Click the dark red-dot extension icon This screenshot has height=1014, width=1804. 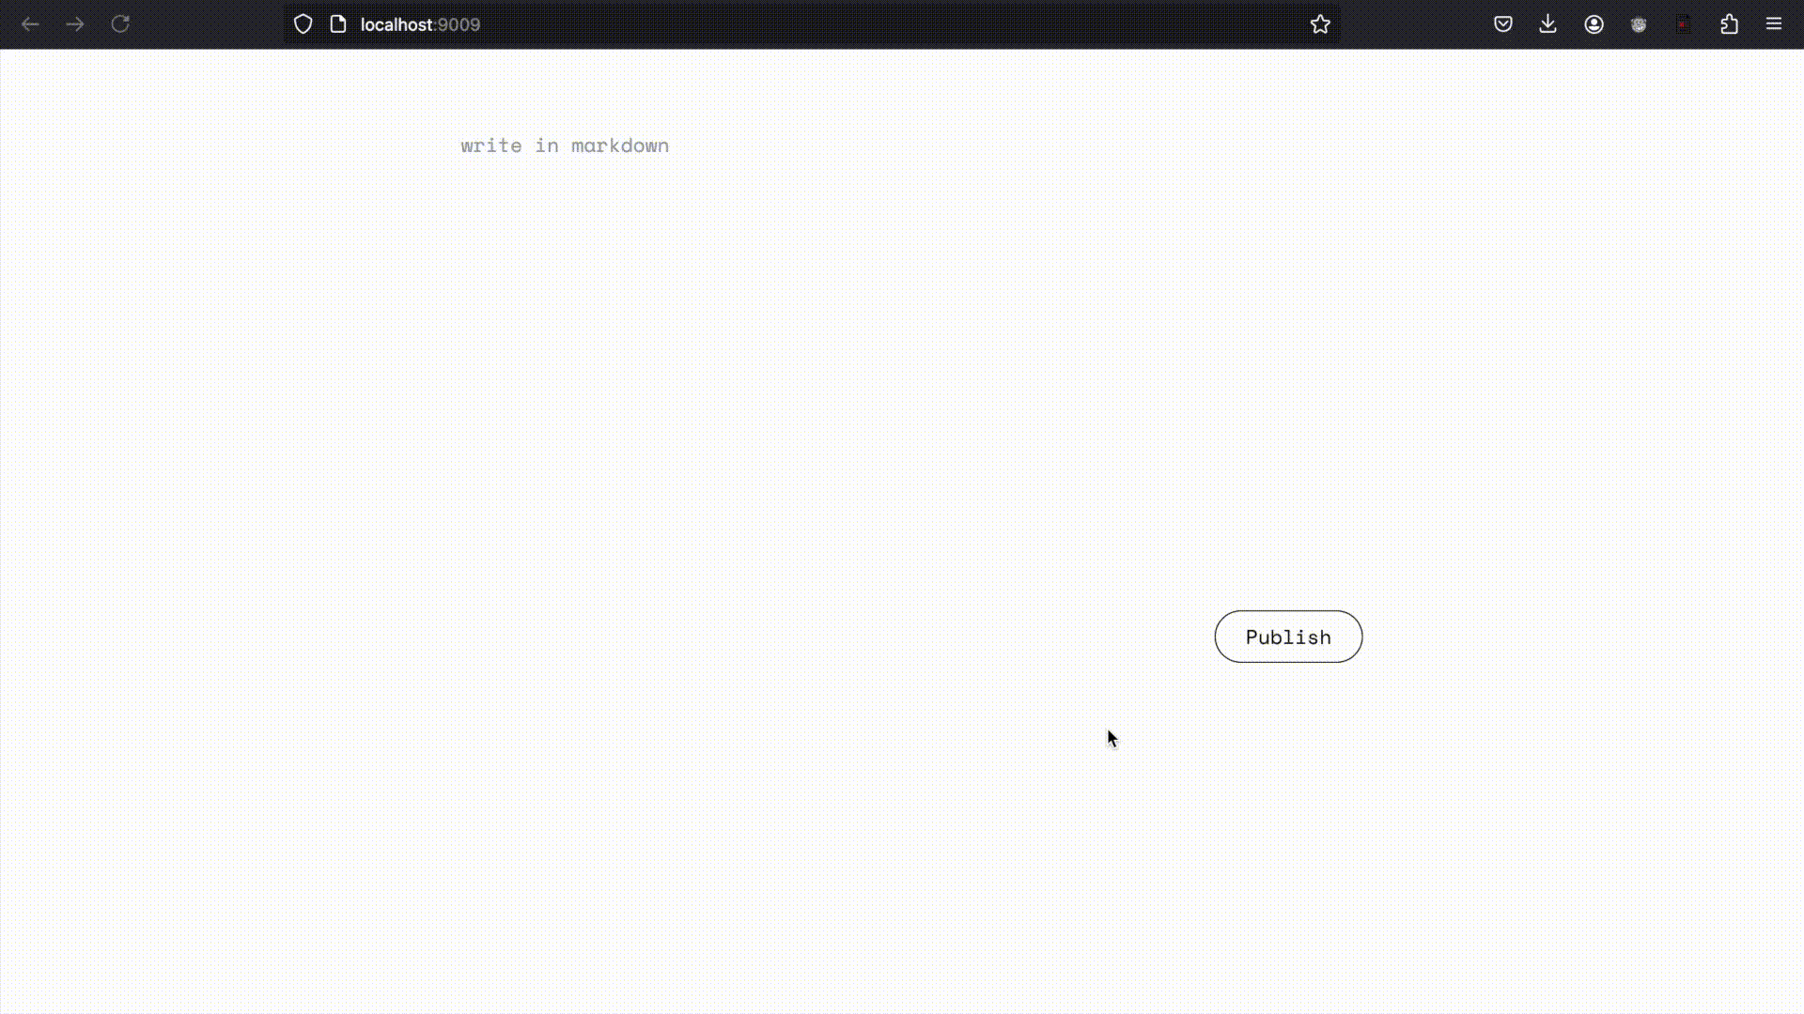[1684, 24]
